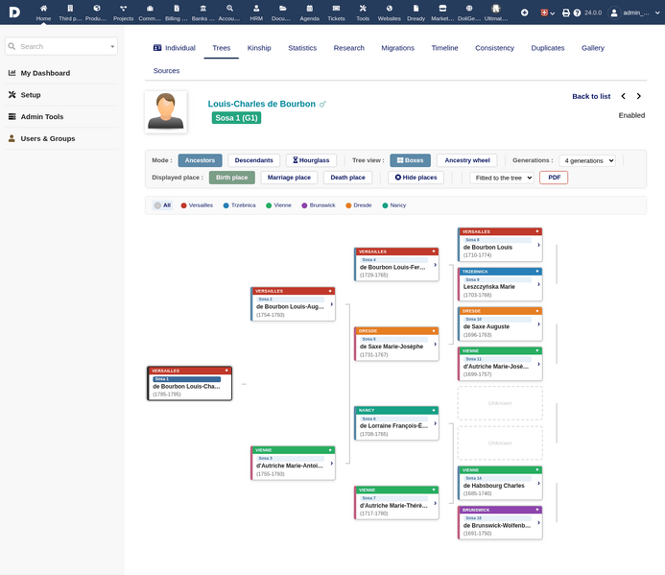Image resolution: width=665 pixels, height=575 pixels.
Task: Click the Louis-Charles de Bourbon portrait photo
Action: tap(166, 111)
